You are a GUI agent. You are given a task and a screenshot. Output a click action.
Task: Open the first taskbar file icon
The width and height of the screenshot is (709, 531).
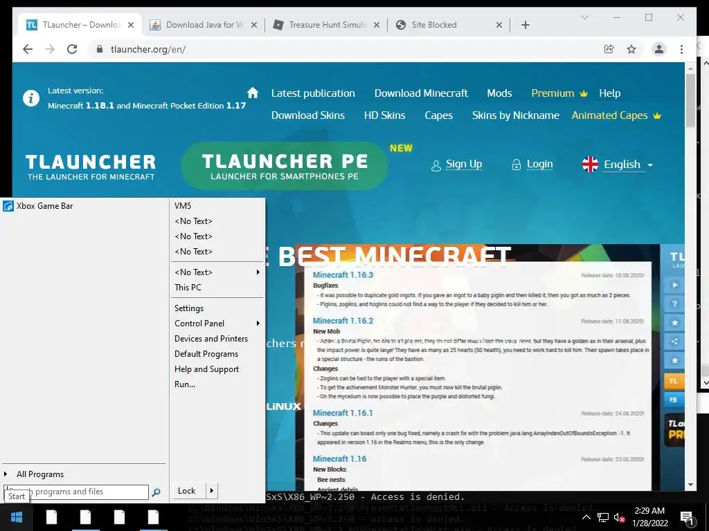click(52, 517)
